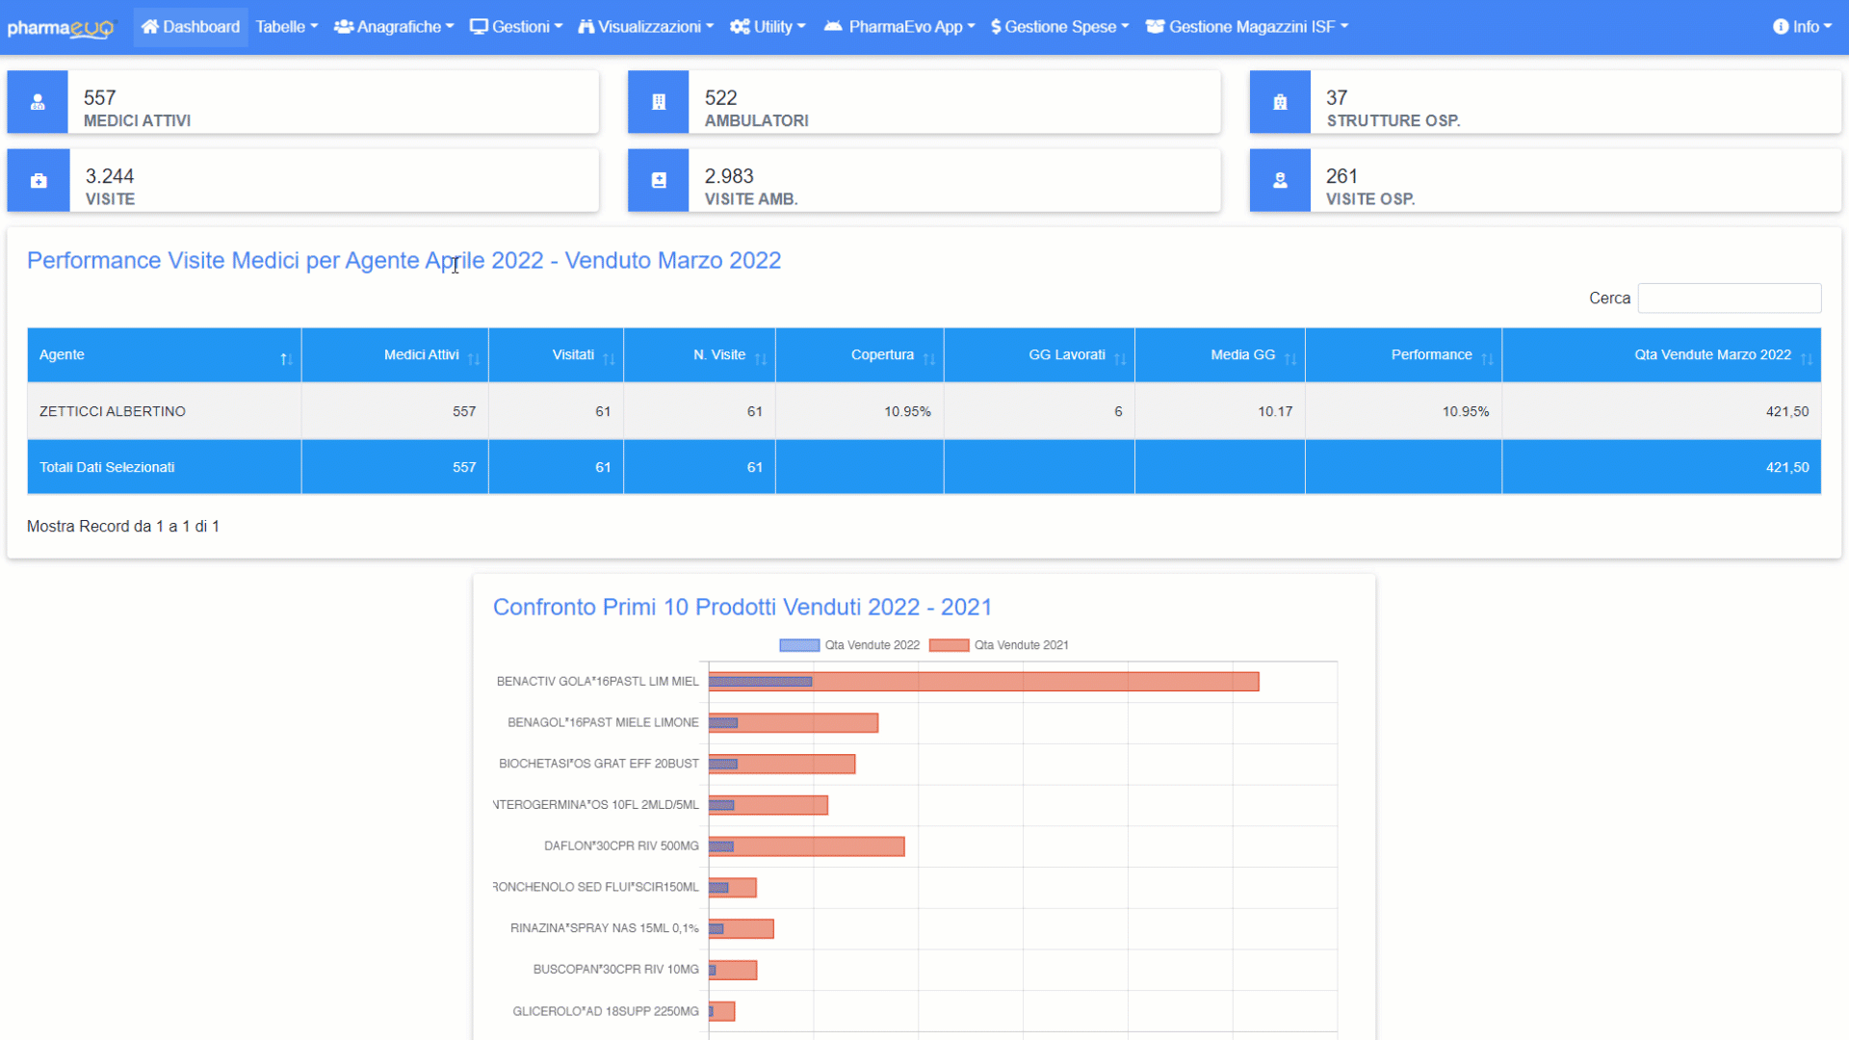Click the pharmaevo logo
This screenshot has width=1849, height=1040.
pos(60,28)
